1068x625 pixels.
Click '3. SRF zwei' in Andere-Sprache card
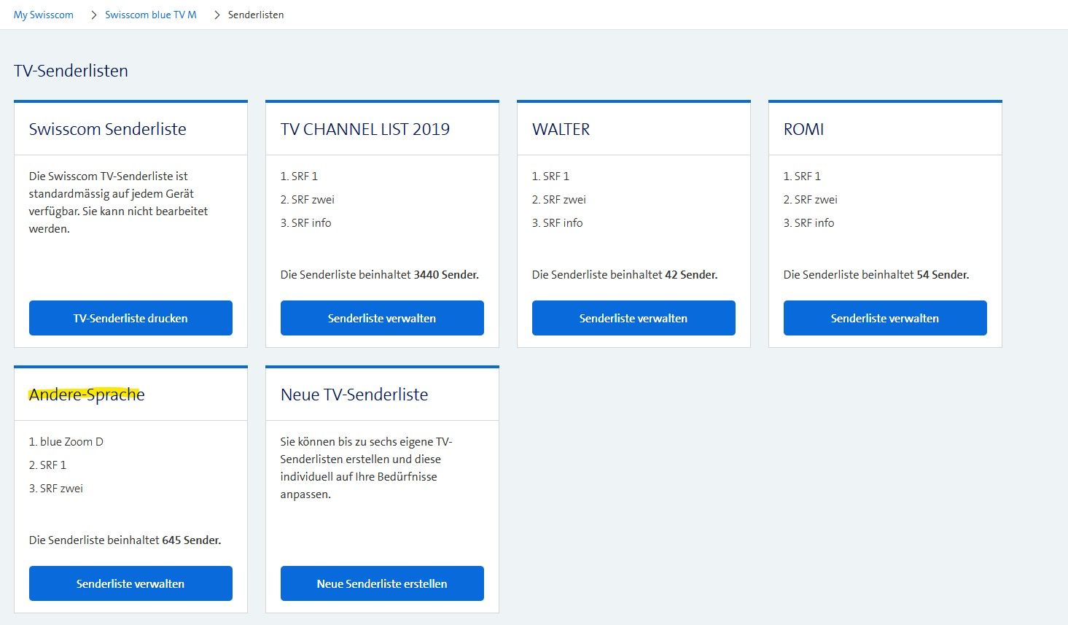(x=56, y=488)
